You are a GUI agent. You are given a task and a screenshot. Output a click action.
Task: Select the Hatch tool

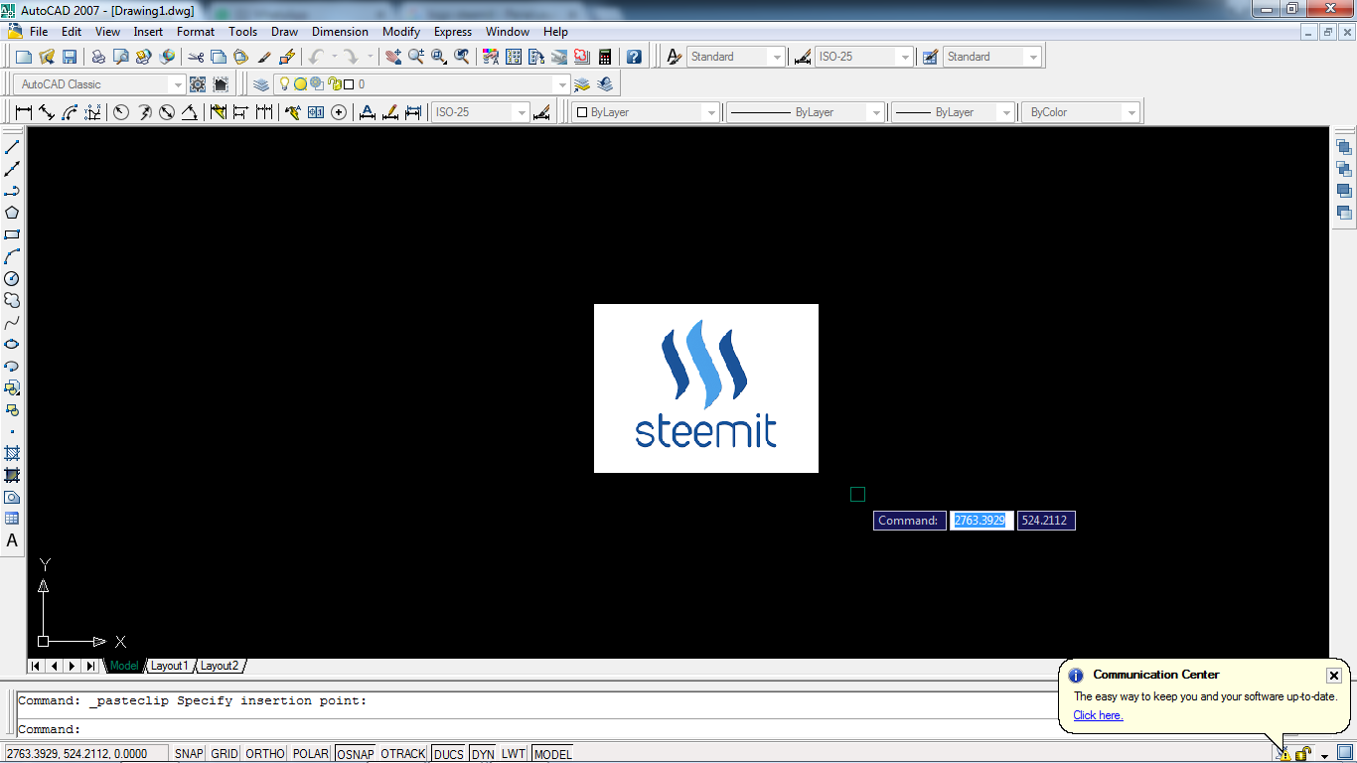point(12,453)
